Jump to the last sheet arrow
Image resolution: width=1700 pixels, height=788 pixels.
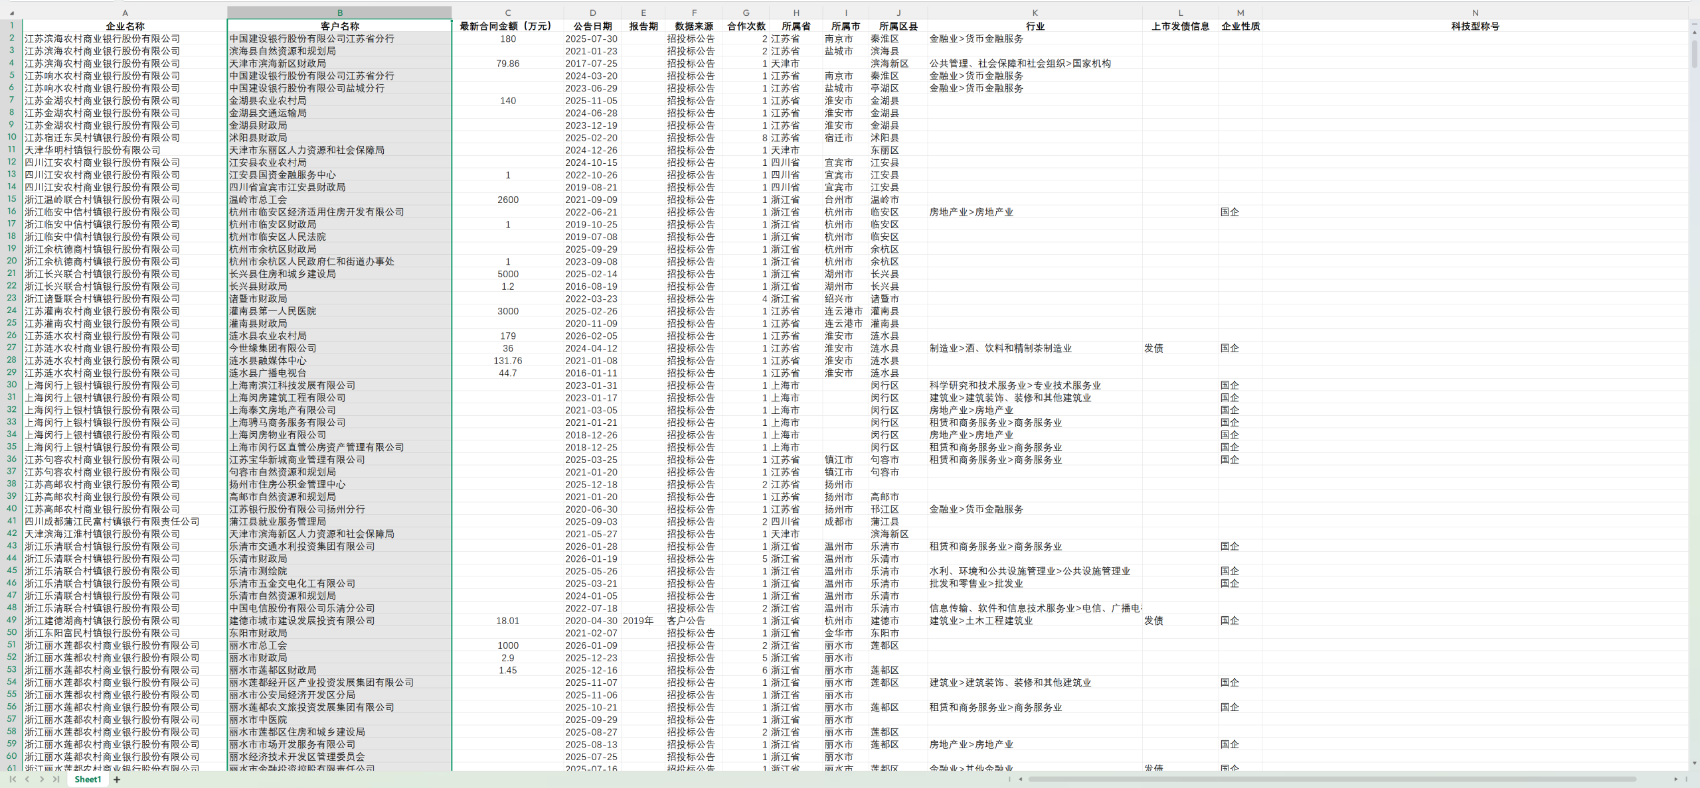click(x=56, y=779)
